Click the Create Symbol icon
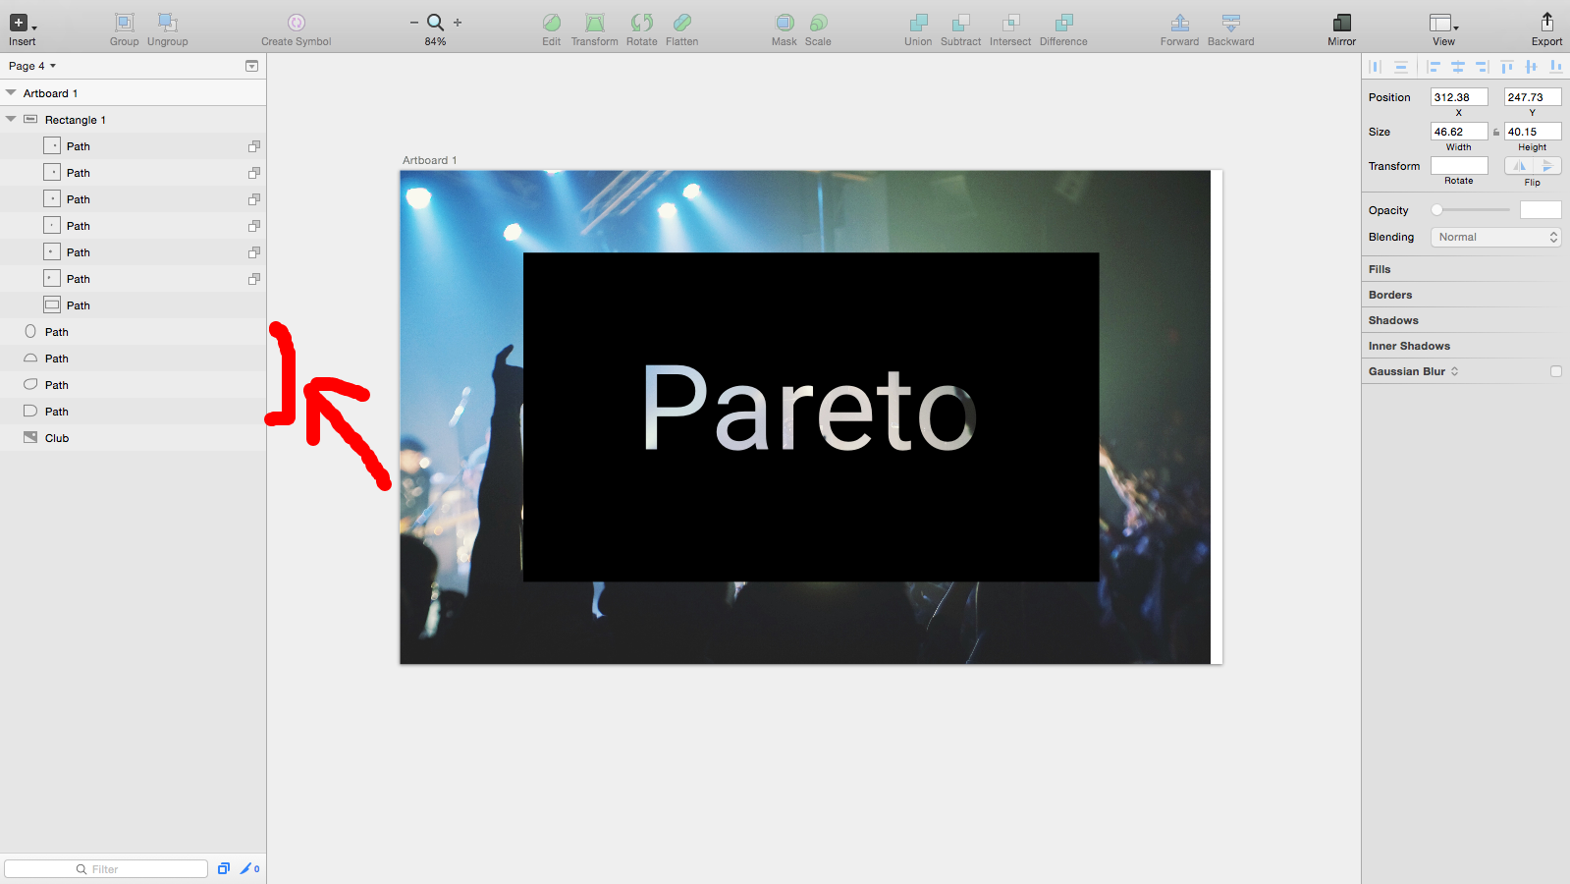1570x884 pixels. [296, 23]
